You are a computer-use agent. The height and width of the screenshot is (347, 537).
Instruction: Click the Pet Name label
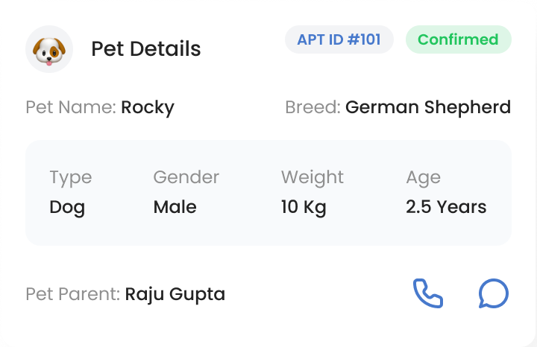[x=71, y=107]
